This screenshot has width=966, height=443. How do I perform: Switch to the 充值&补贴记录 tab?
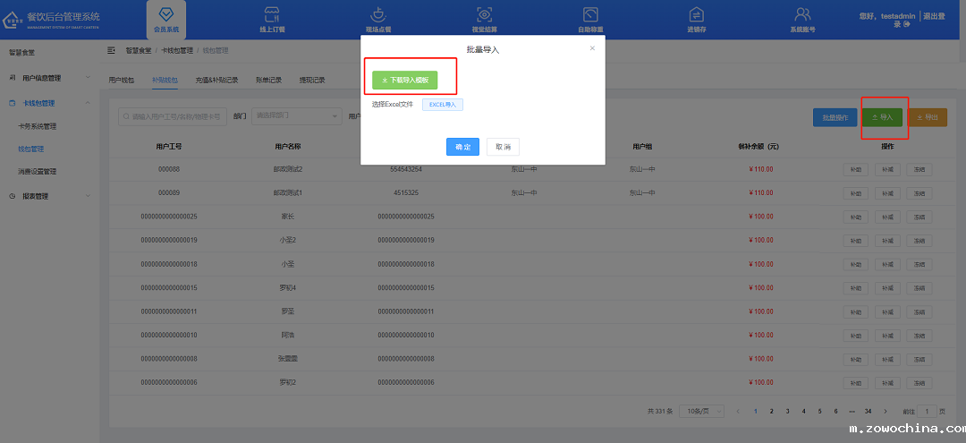pos(216,80)
